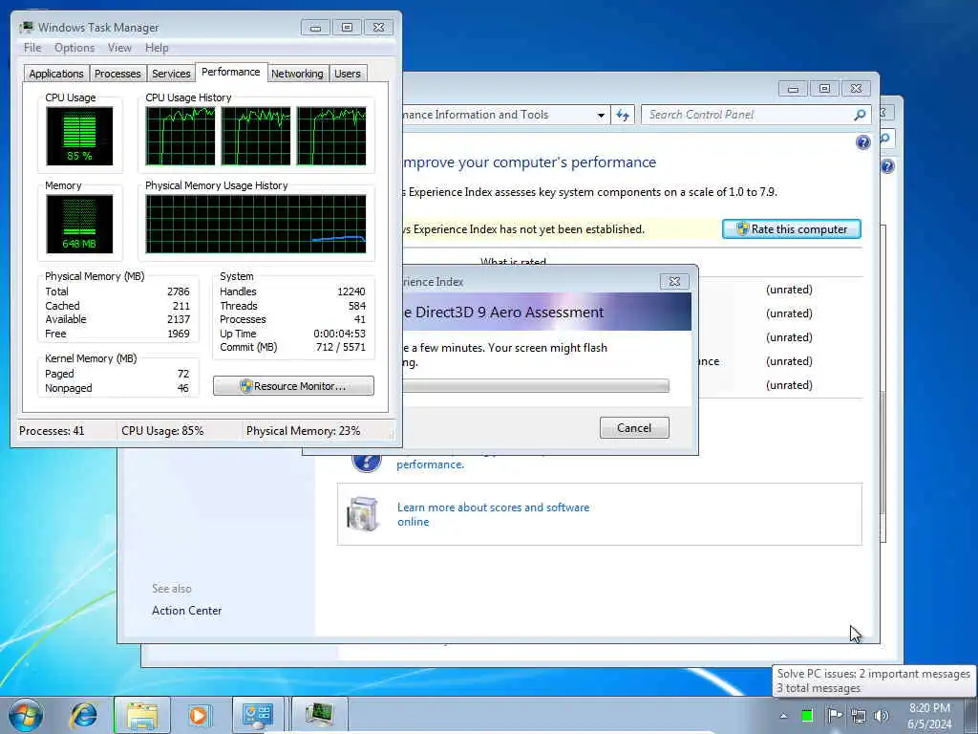
Task: Switch to the Services tab
Action: pyautogui.click(x=171, y=74)
